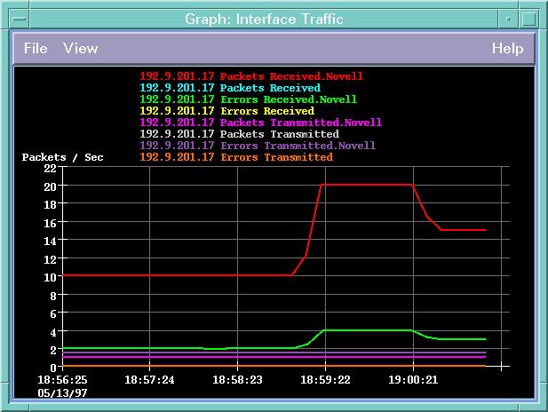Image resolution: width=548 pixels, height=412 pixels.
Task: Click the 18:57:24 time axis label
Action: coord(149,379)
